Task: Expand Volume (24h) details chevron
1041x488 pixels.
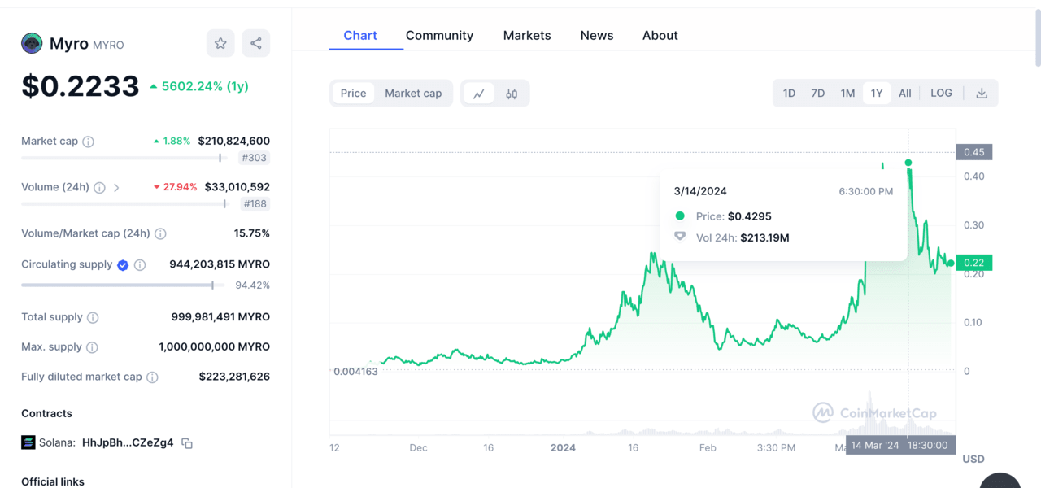Action: click(x=116, y=188)
